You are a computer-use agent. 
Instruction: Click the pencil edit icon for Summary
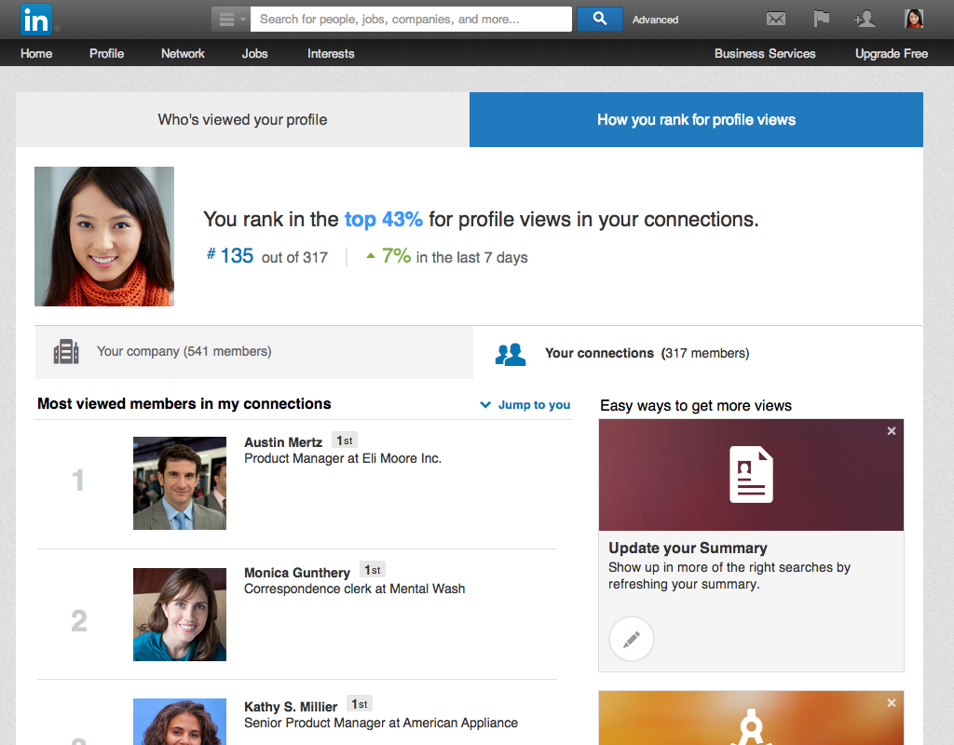coord(632,640)
